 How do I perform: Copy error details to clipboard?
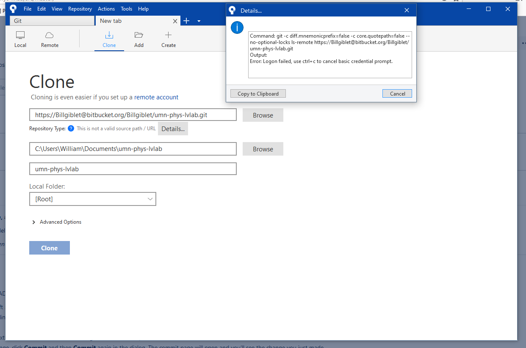coord(258,93)
